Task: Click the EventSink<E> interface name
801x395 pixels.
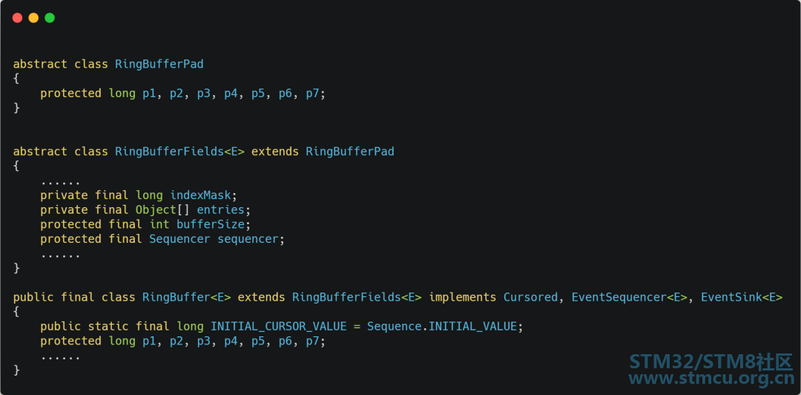Action: [x=741, y=297]
